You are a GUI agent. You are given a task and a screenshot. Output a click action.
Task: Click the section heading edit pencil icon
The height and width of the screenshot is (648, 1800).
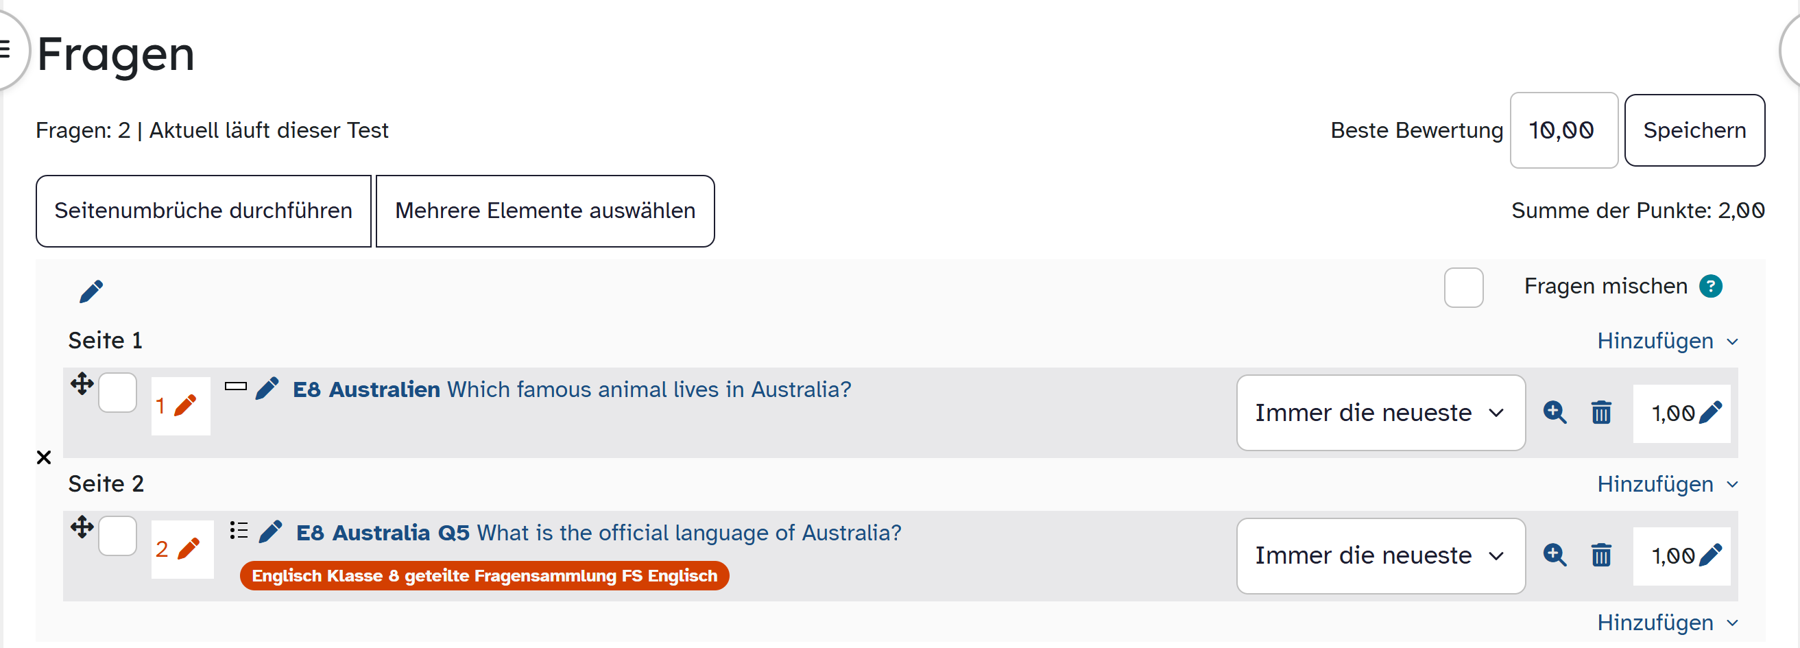[x=91, y=291]
